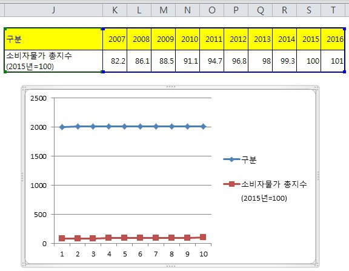
Task: Select the 2013 year header cell
Action: (x=260, y=39)
